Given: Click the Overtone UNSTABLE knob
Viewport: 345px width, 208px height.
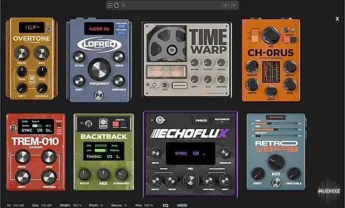Looking at the screenshot, I should pos(42,89).
